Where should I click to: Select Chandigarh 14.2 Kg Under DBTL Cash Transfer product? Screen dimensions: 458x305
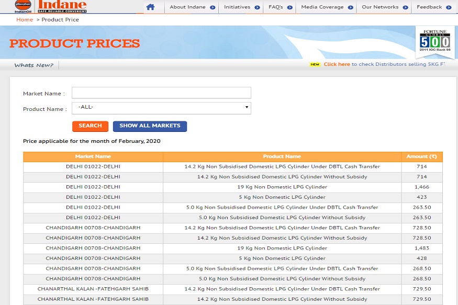pyautogui.click(x=282, y=228)
